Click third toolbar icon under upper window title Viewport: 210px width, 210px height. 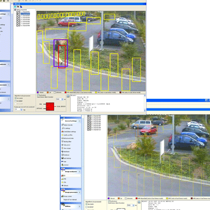click(x=21, y=7)
